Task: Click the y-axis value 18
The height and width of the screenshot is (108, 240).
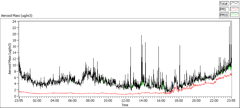Action: point(14,40)
